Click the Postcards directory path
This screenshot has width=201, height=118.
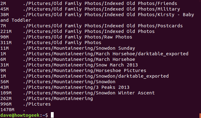click(103, 26)
